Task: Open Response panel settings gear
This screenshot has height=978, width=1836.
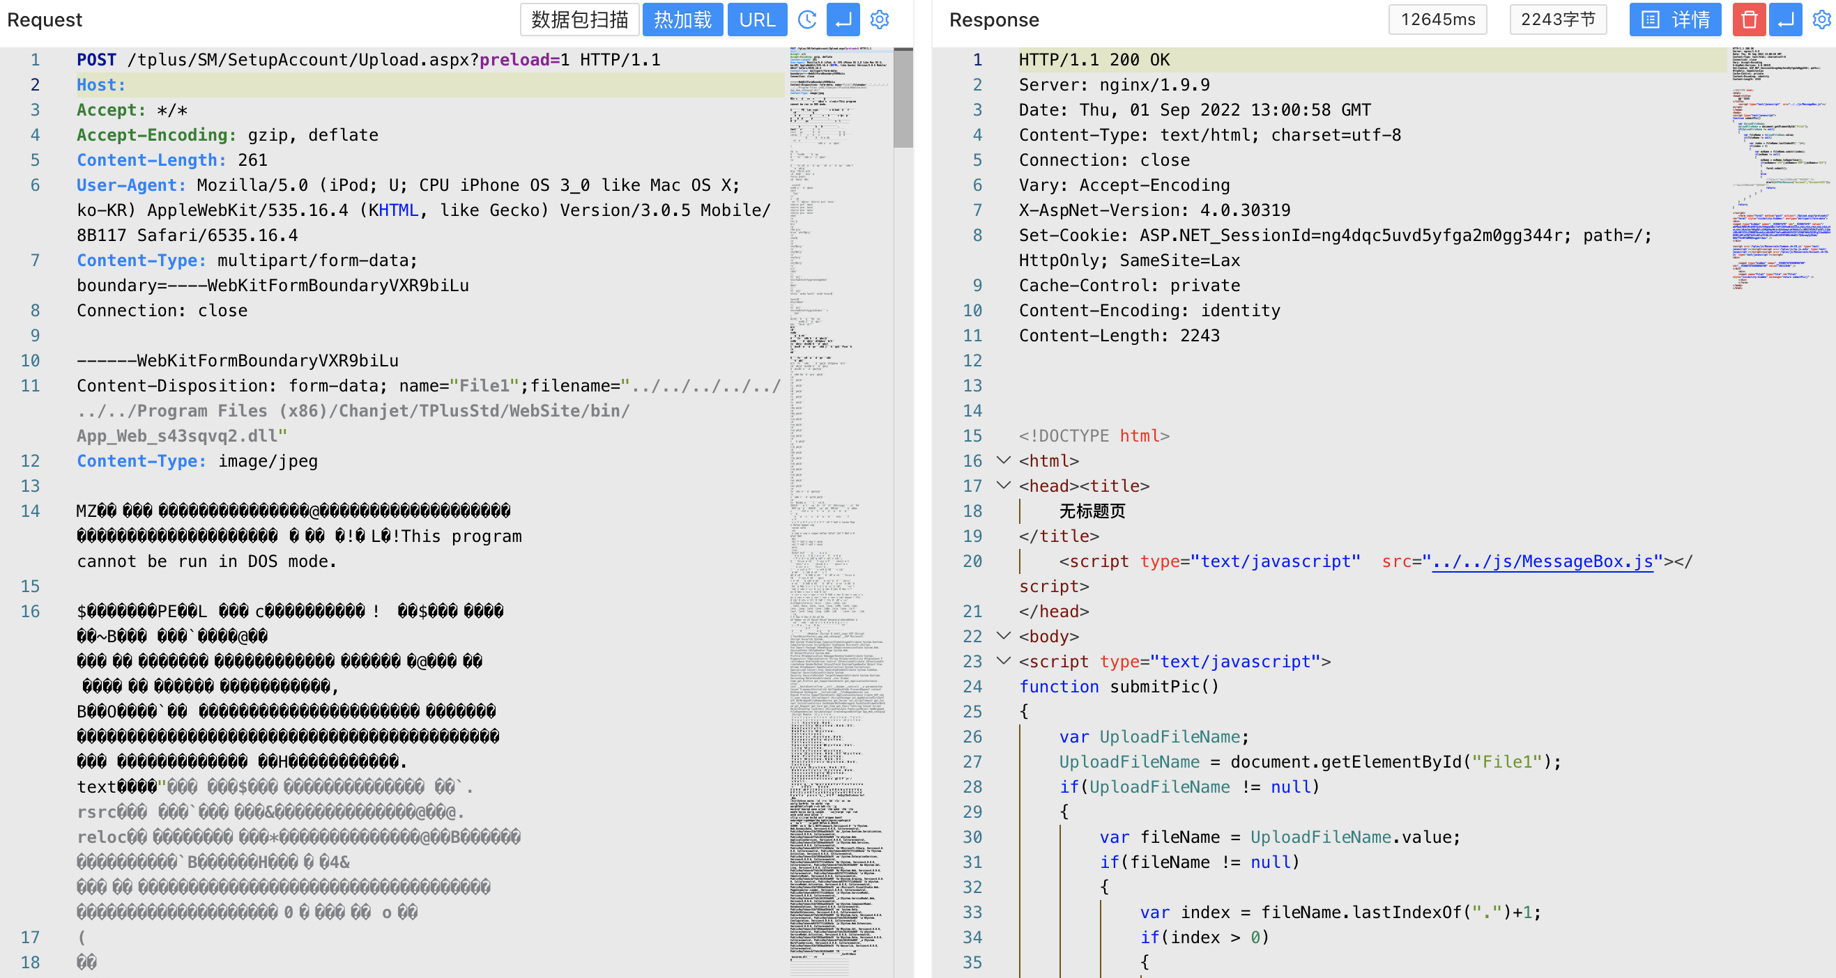Action: 1822,20
